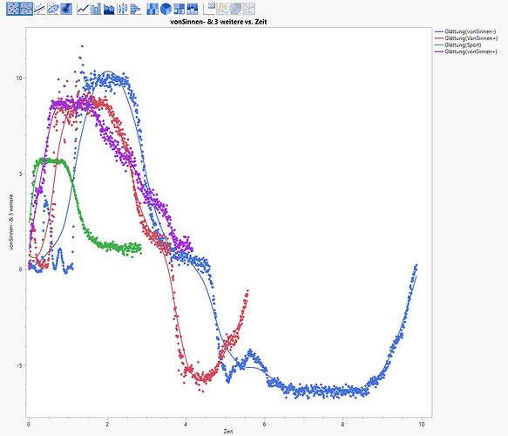The width and height of the screenshot is (508, 436).
Task: Select the Line chart icon
Action: pos(83,9)
